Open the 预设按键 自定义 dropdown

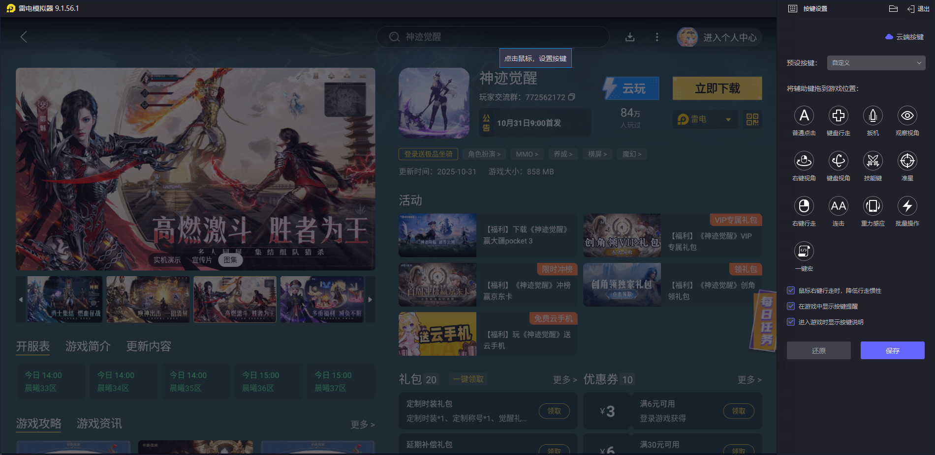coord(876,63)
